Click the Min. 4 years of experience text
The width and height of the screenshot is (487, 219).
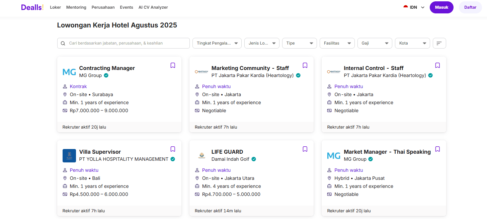click(x=232, y=186)
